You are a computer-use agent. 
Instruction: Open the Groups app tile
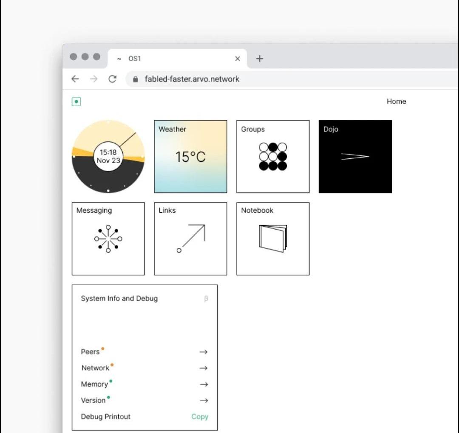(273, 156)
